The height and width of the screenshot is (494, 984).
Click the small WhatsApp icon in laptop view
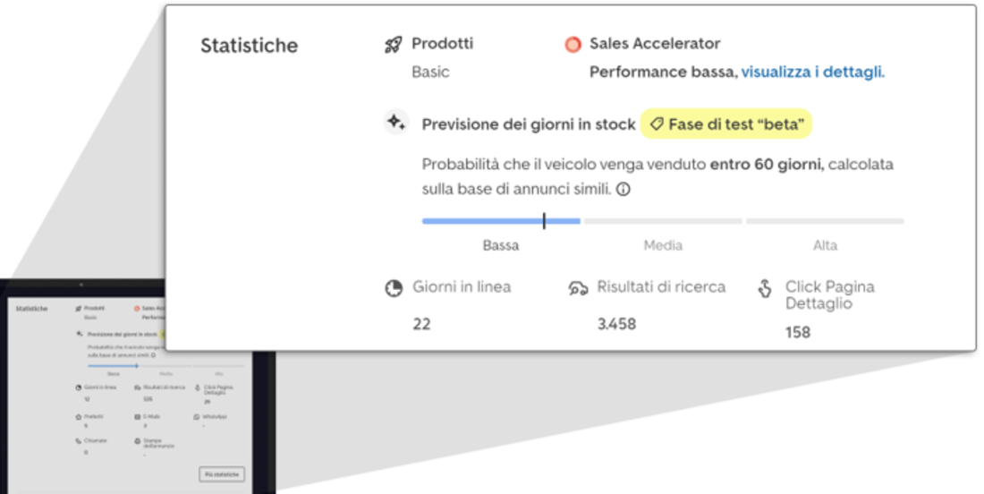197,417
